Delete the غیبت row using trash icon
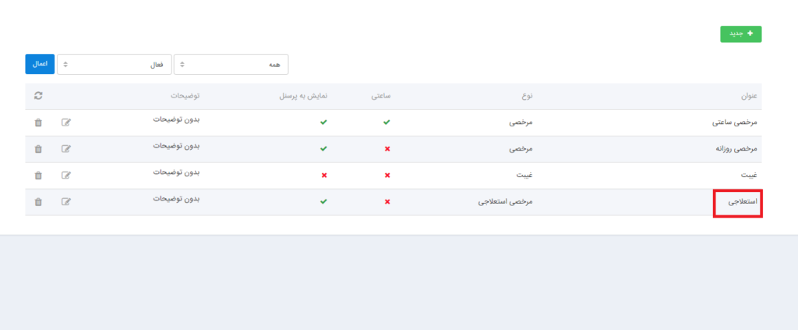 [38, 176]
